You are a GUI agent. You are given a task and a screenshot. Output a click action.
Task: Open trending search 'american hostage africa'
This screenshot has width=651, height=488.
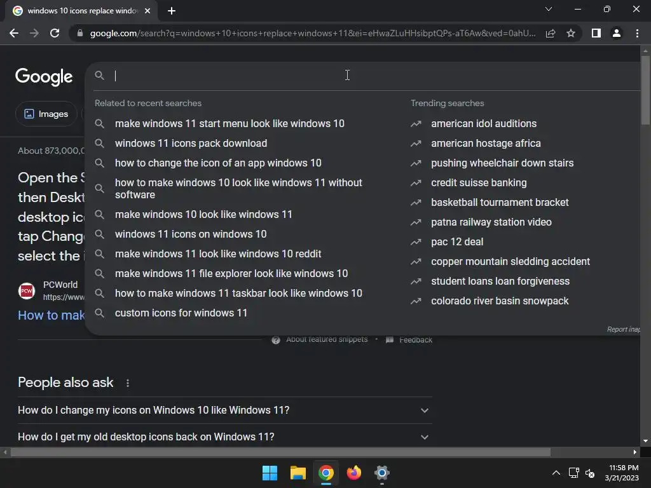pyautogui.click(x=486, y=143)
